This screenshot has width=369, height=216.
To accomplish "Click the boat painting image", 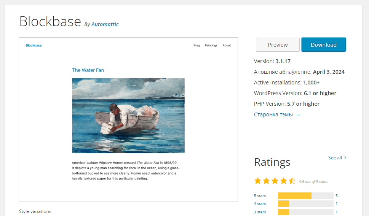I will [128, 115].
